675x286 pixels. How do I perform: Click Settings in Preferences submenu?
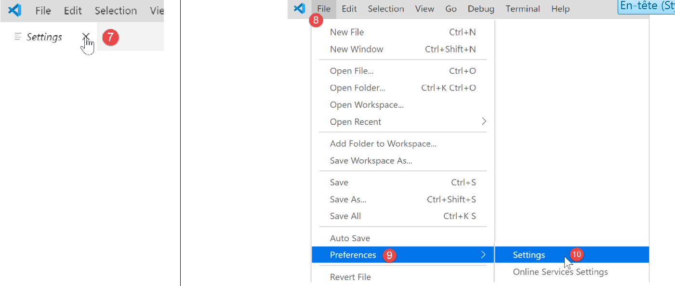pos(529,255)
